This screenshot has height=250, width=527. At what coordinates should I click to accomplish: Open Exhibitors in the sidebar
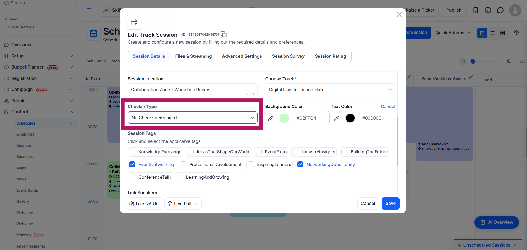coord(25,134)
